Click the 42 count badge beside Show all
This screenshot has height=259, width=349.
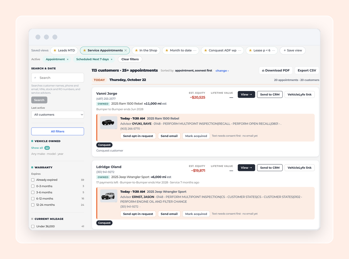tap(47, 148)
